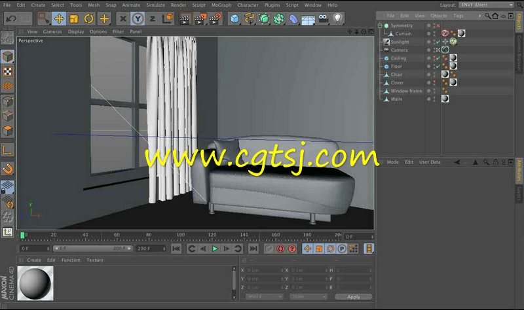524x310 pixels.
Task: Select the Window frame object
Action: pos(406,91)
